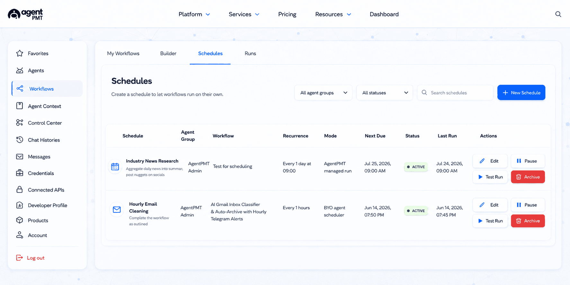The height and width of the screenshot is (285, 570).
Task: Click the Agent Context icon
Action: [x=20, y=106]
